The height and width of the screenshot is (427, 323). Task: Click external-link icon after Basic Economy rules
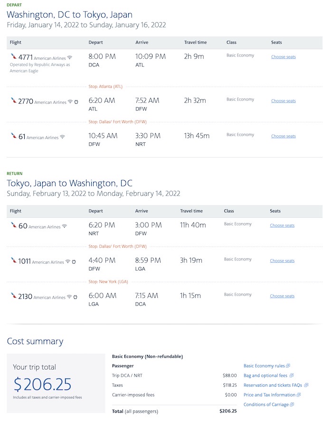(x=288, y=366)
